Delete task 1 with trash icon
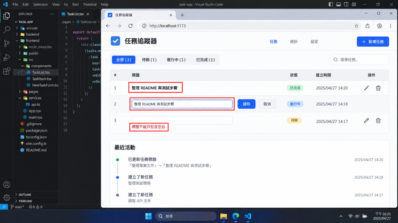The image size is (398, 223). [x=378, y=88]
